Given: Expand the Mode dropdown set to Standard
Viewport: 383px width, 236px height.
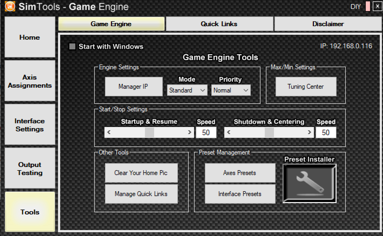Looking at the screenshot, I should click(x=187, y=90).
